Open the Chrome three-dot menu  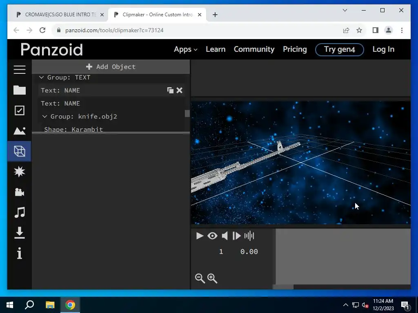(402, 30)
